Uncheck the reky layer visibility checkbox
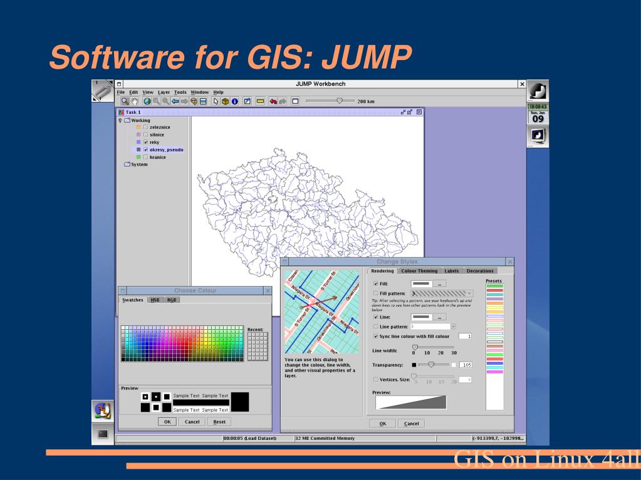This screenshot has height=480, width=641. click(145, 142)
